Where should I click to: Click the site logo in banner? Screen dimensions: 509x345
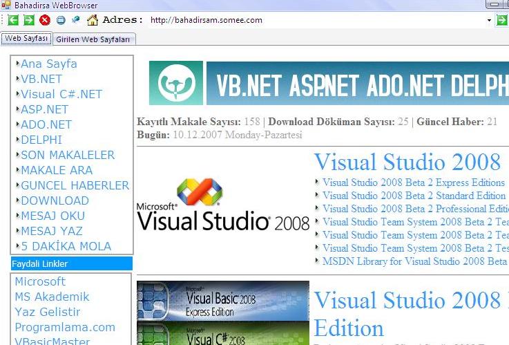point(176,83)
